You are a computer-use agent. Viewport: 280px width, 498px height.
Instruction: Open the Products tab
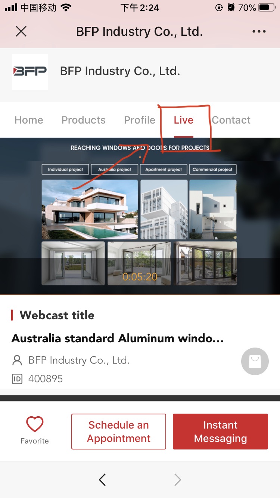[x=84, y=120]
